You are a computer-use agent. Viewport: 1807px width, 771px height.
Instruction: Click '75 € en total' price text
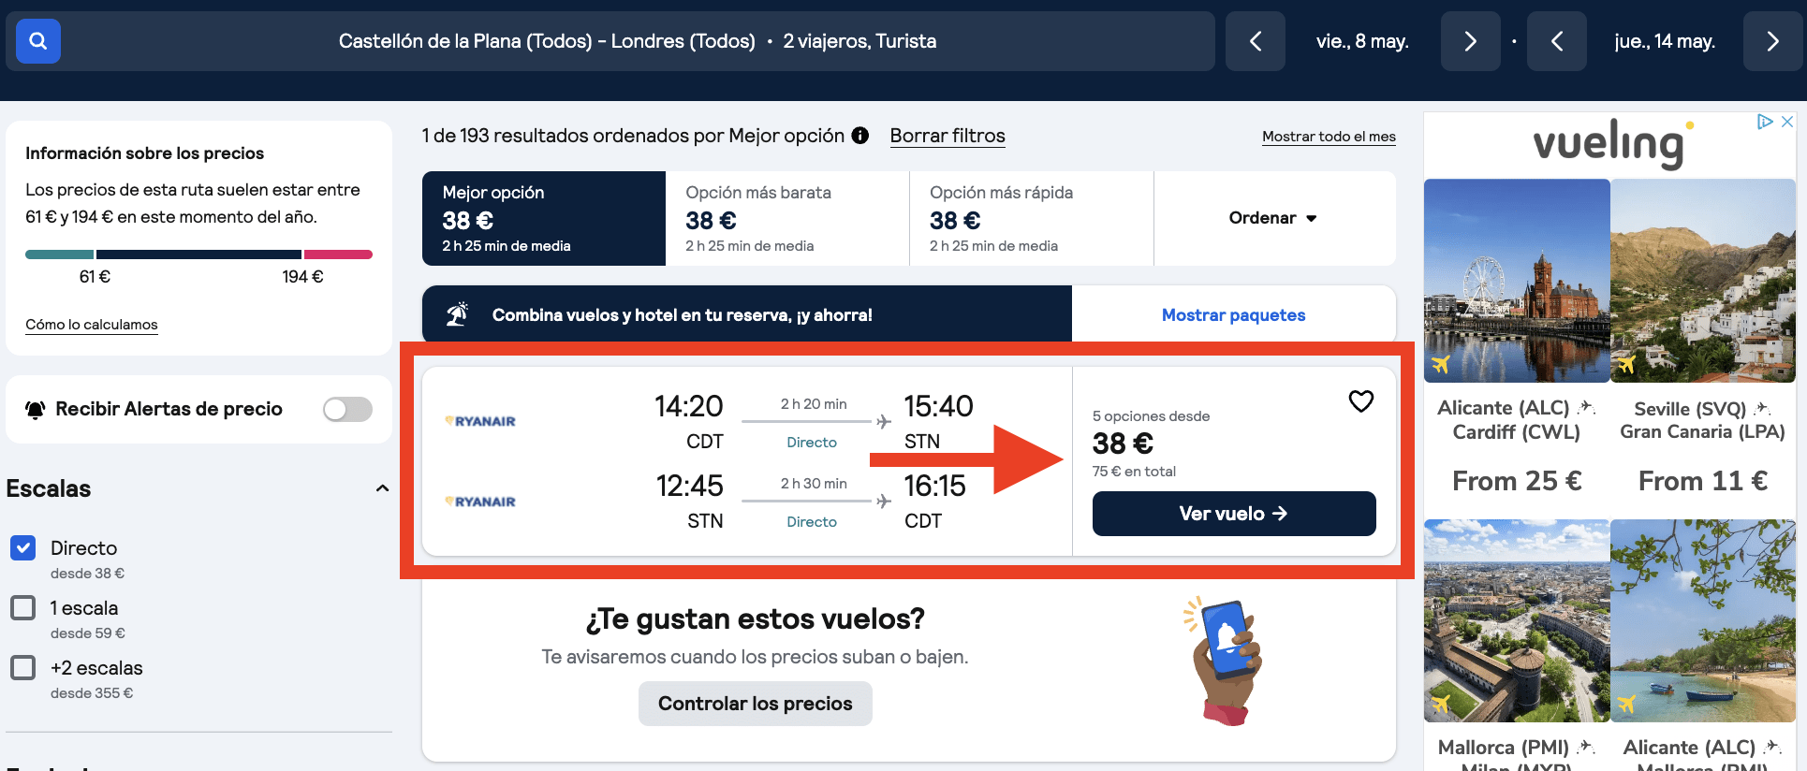coord(1134,472)
